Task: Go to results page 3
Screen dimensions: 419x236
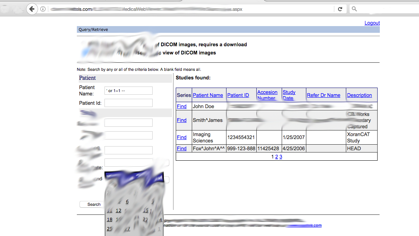Action: click(x=281, y=157)
